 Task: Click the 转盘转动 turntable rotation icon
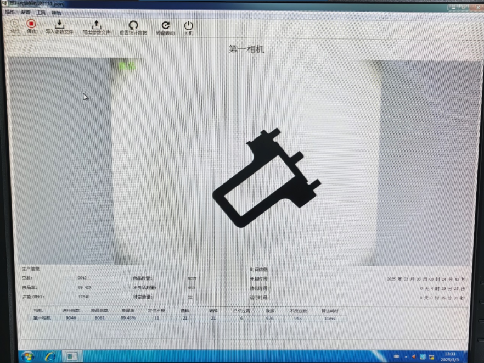click(x=165, y=24)
